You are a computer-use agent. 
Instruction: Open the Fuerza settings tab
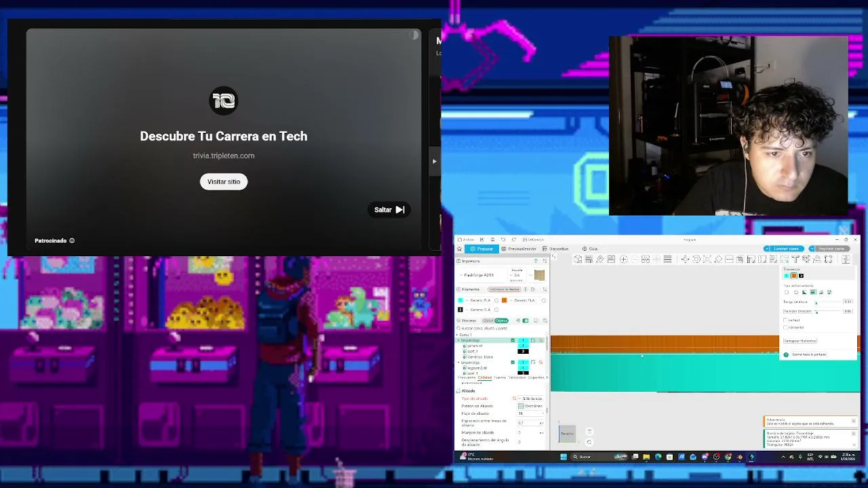click(500, 378)
